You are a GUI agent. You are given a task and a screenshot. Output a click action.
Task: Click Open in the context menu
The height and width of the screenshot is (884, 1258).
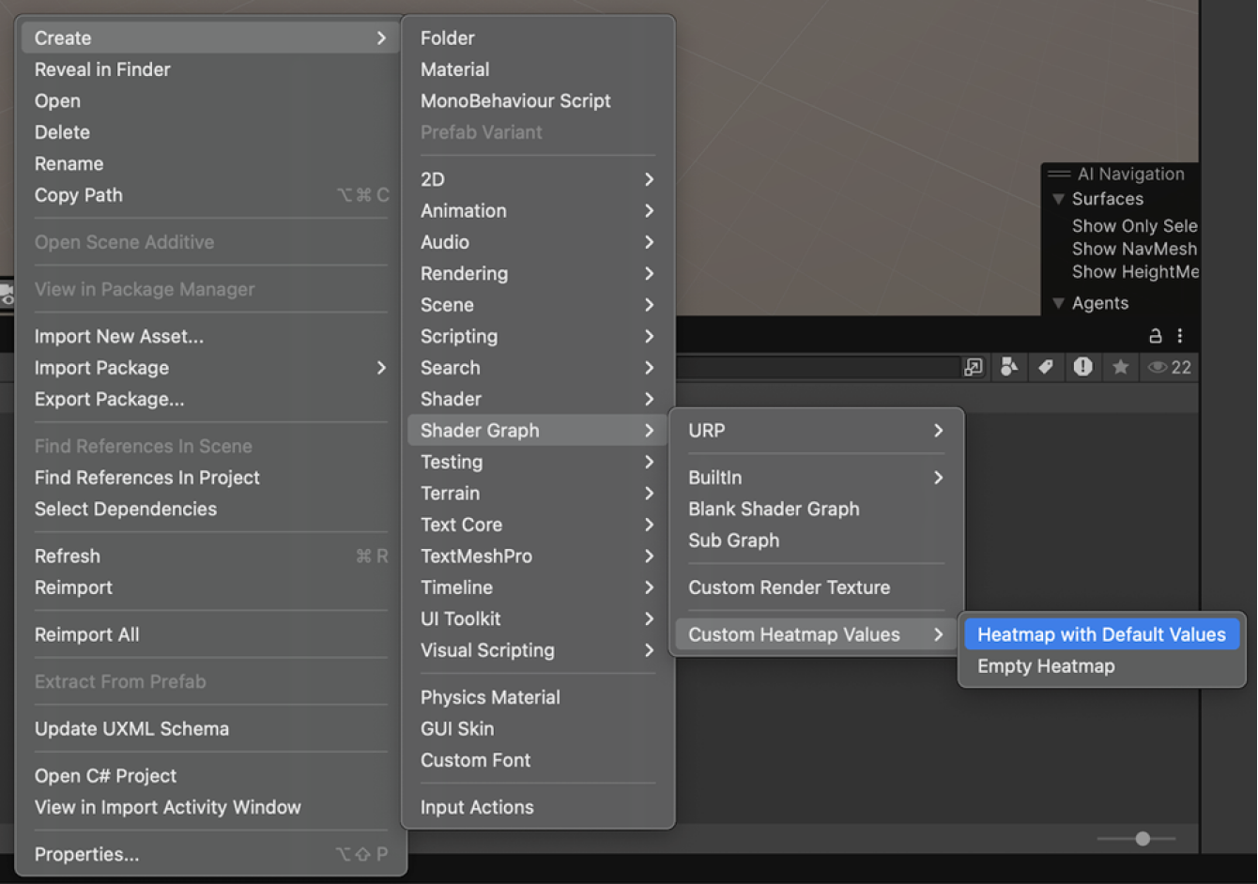[x=210, y=100]
